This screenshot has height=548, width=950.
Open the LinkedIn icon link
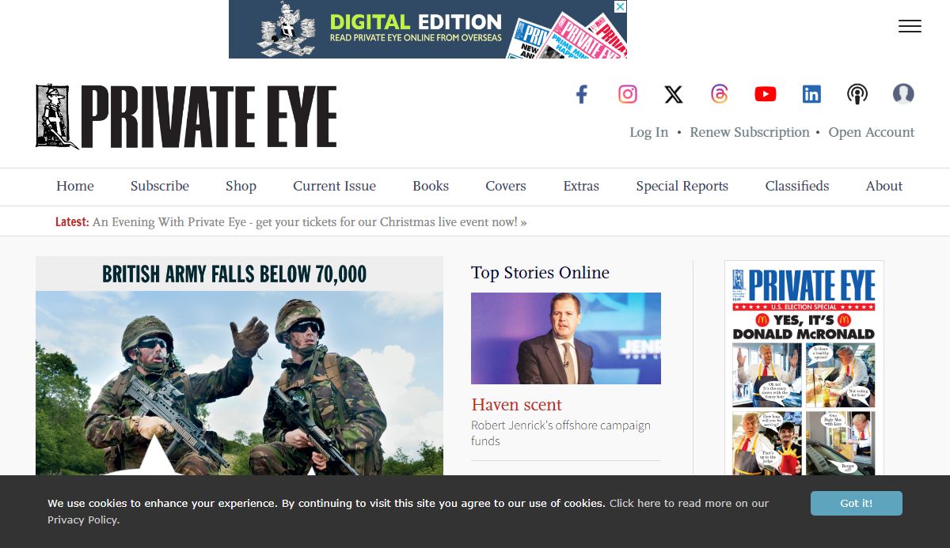click(811, 95)
